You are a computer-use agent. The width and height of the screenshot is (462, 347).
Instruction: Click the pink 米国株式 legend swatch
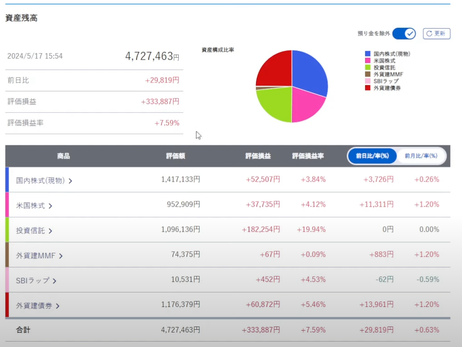367,61
